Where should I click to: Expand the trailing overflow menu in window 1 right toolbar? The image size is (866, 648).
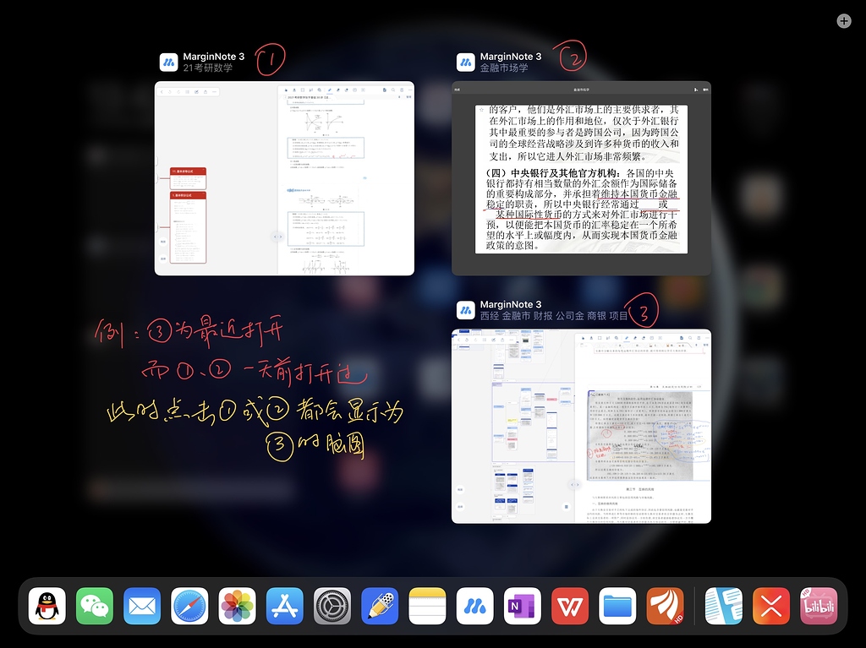411,90
